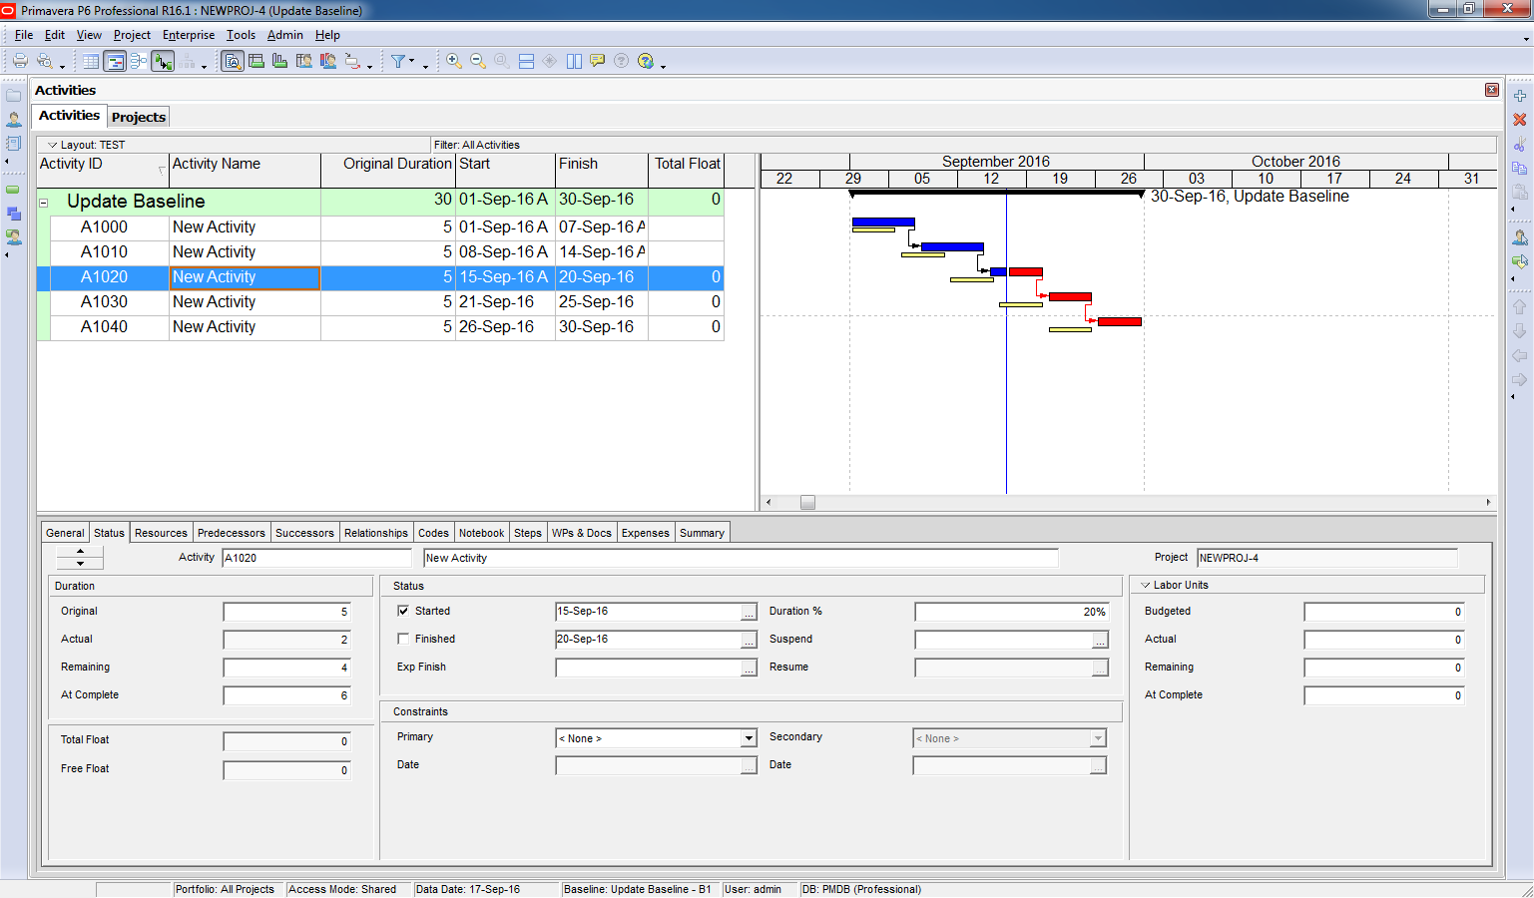Check the Finished checkbox

(x=403, y=639)
